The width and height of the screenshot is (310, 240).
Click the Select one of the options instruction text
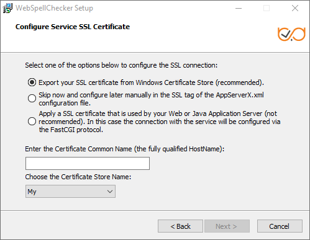121,65
